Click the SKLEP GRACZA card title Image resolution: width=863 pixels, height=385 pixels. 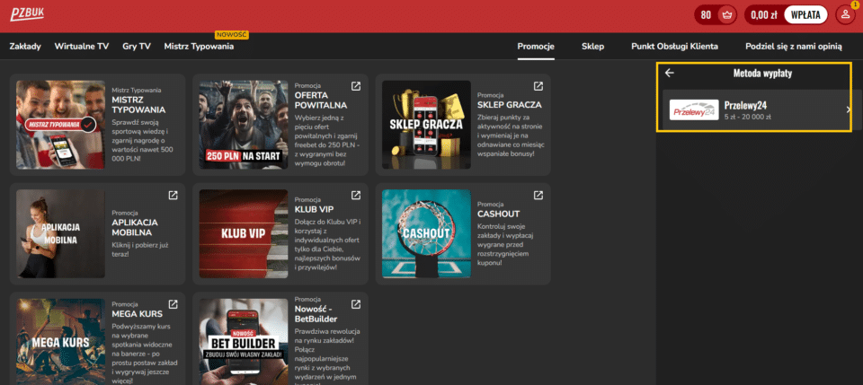[x=510, y=105]
